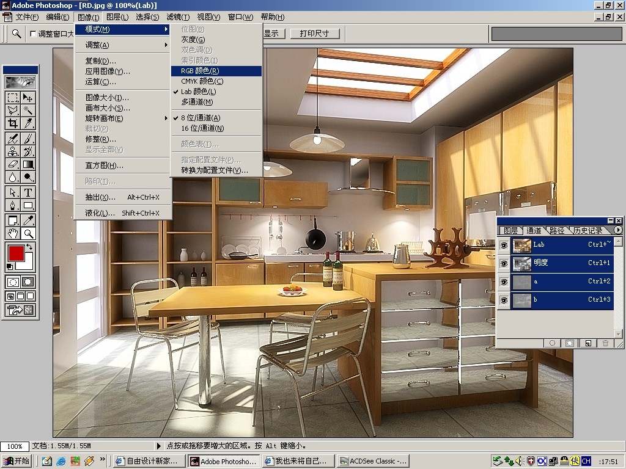
Task: Open status bar document info arrow
Action: click(x=159, y=446)
